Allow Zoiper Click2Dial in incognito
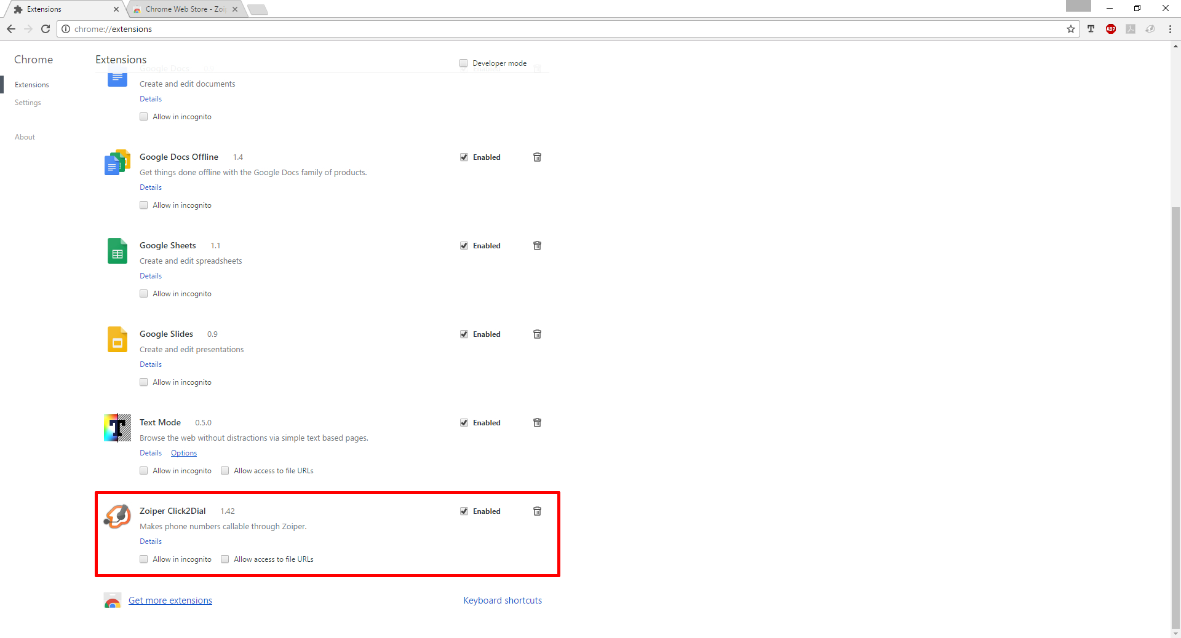 tap(144, 559)
